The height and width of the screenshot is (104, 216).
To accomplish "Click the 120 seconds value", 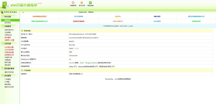I will (x=73, y=56).
